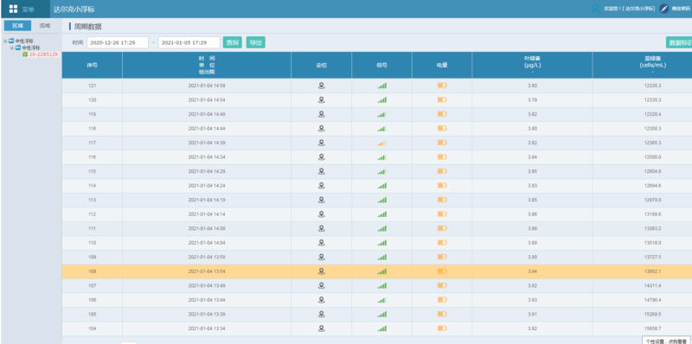This screenshot has width=692, height=344.
Task: Click the battery icon in row 120
Action: (442, 99)
